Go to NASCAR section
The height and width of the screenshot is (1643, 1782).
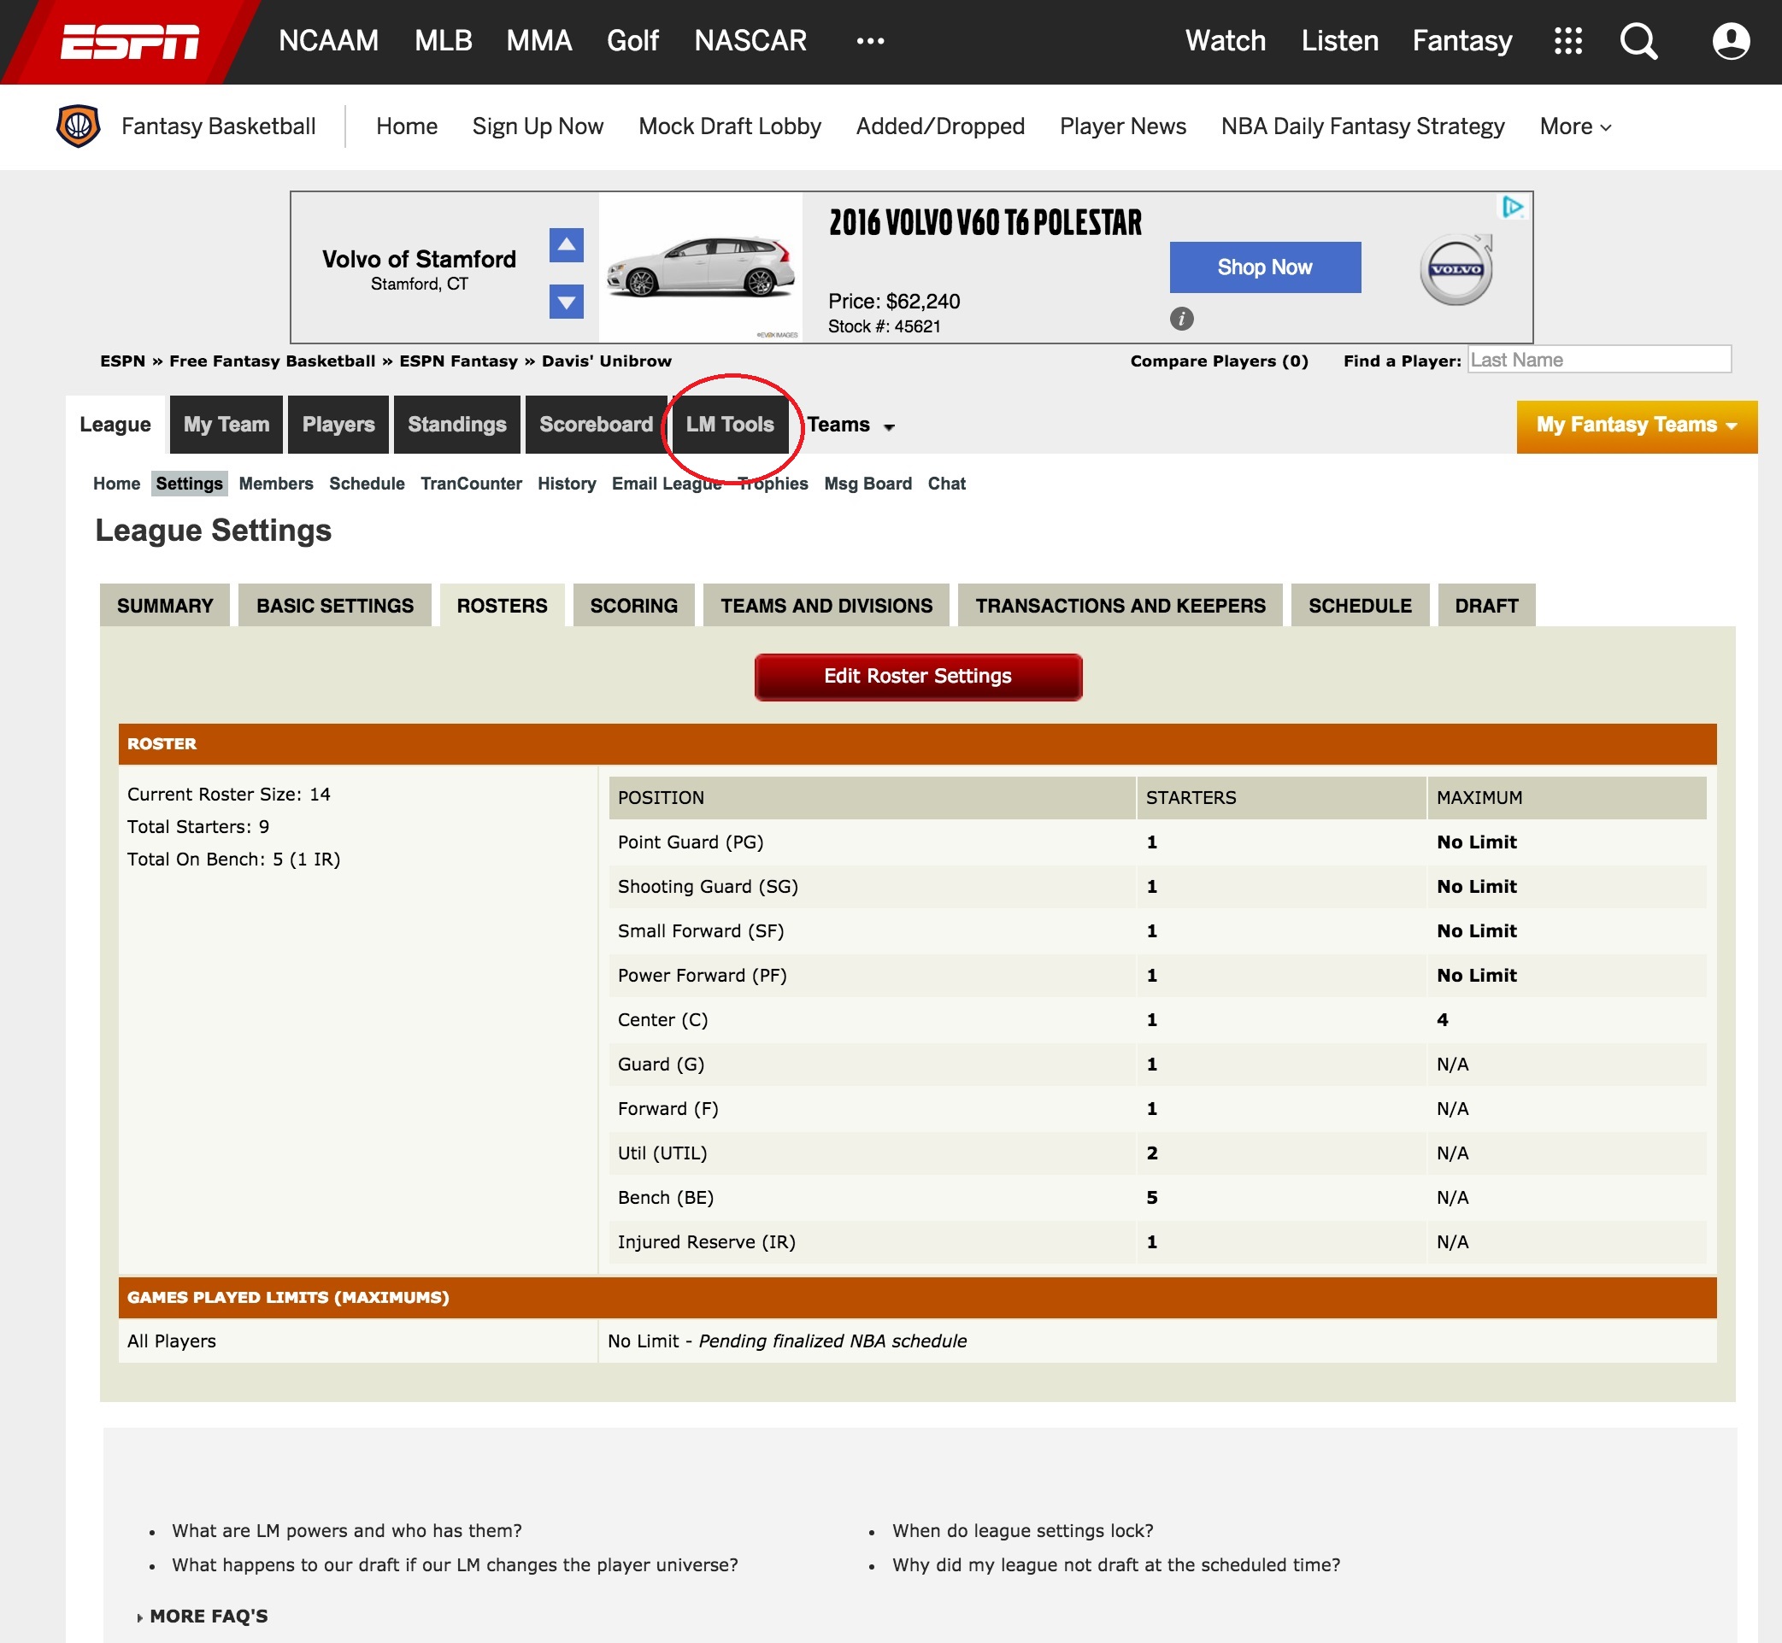750,41
